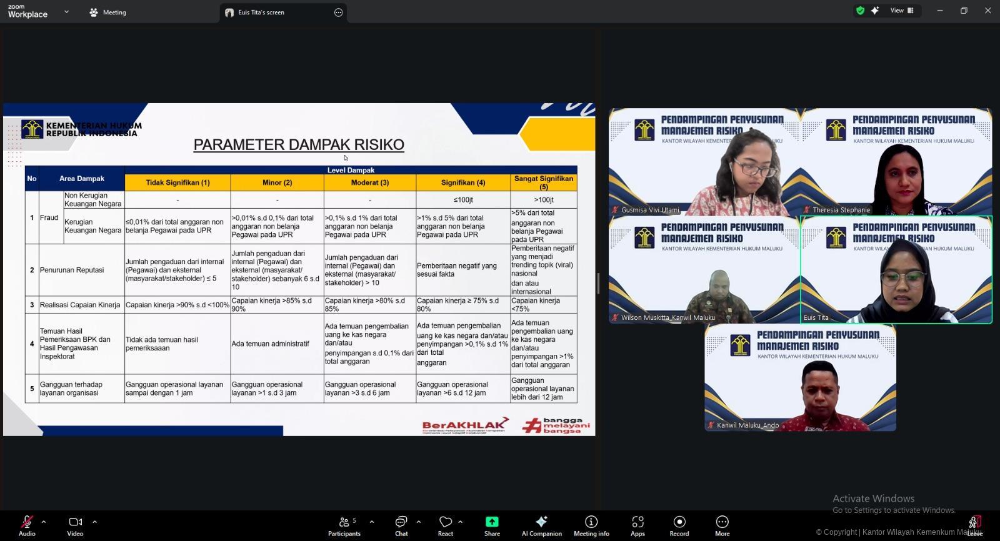This screenshot has height=541, width=1000.
Task: Open the Apps panel
Action: pos(637,525)
